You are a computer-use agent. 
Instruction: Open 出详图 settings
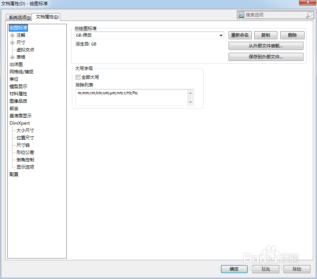(x=16, y=65)
